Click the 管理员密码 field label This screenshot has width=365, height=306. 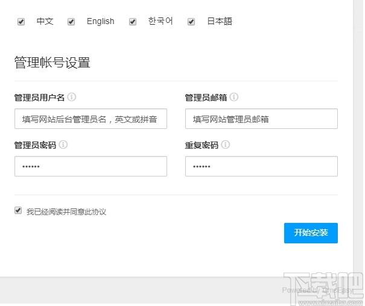35,145
